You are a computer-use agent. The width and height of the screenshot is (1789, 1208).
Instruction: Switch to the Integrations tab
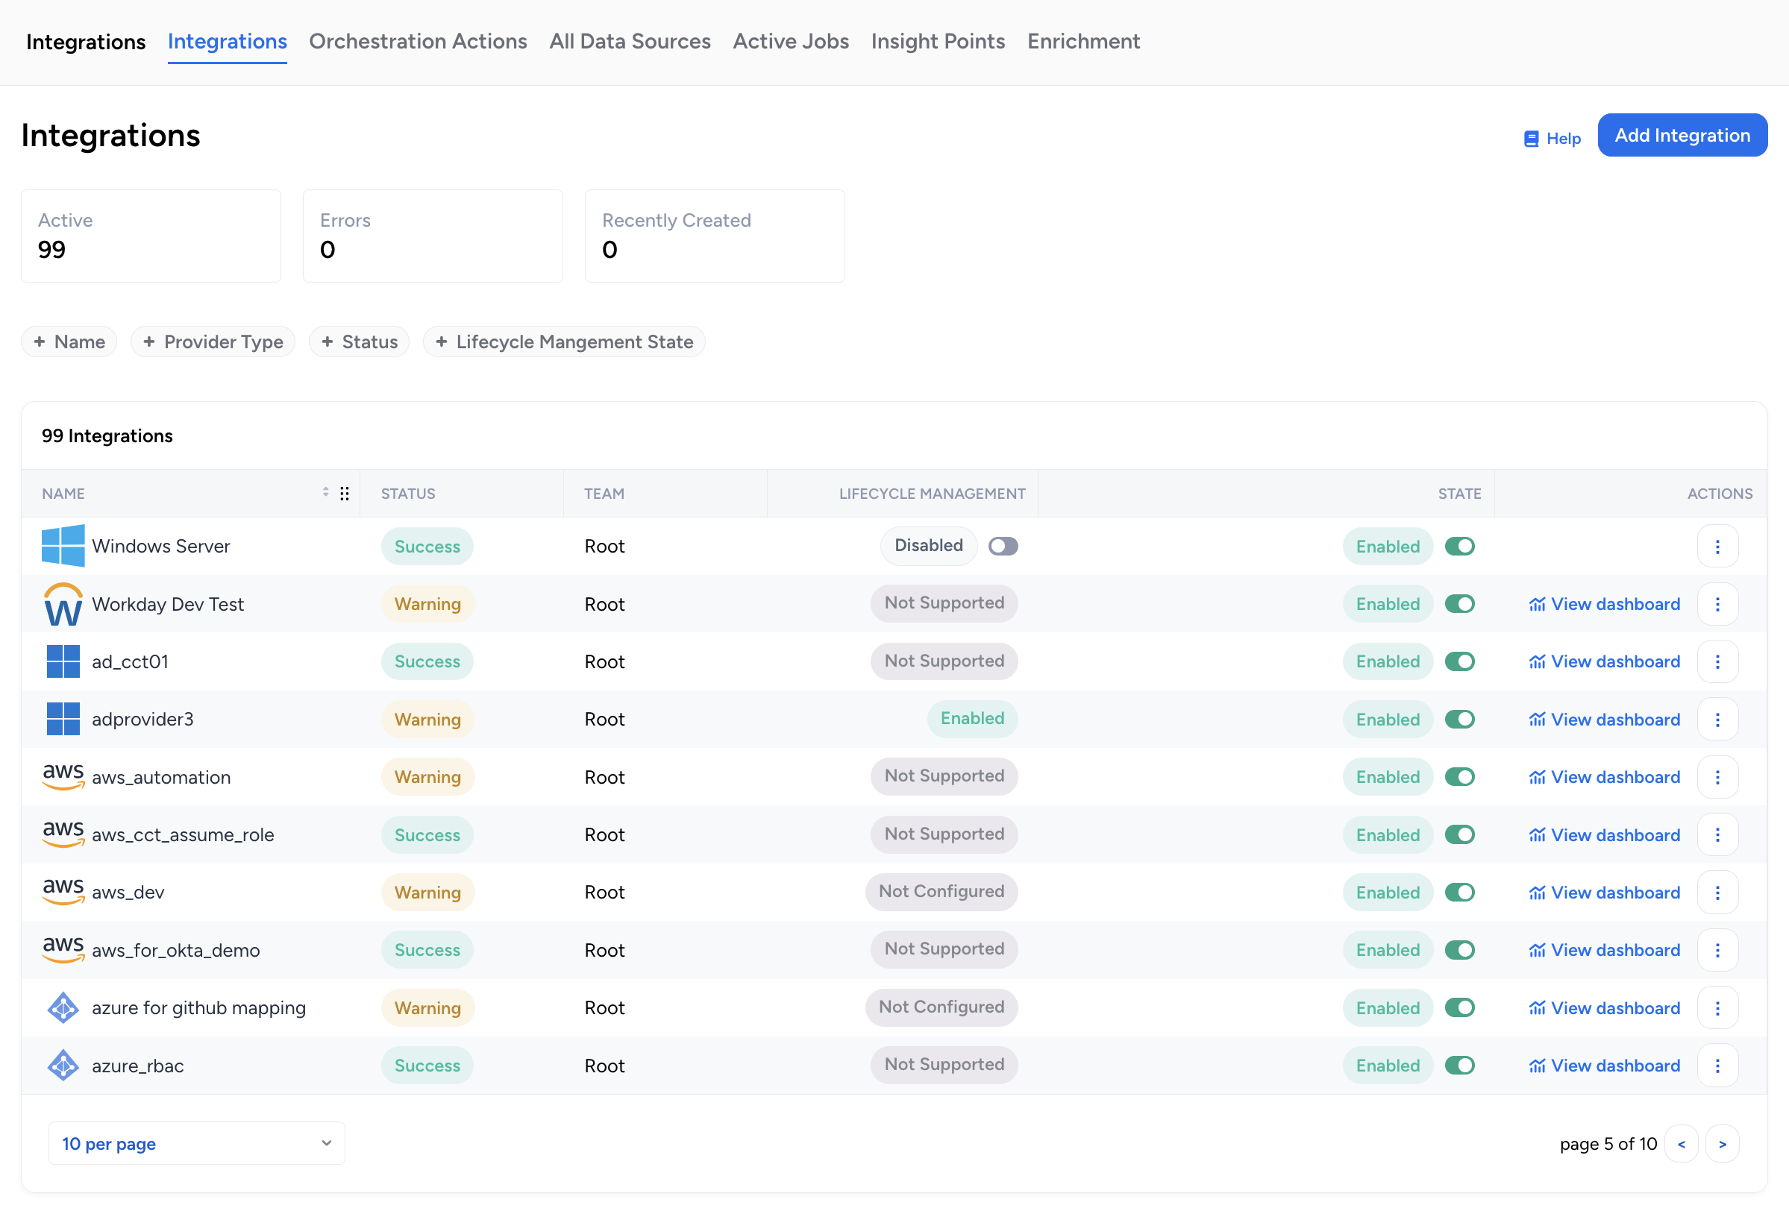[227, 42]
